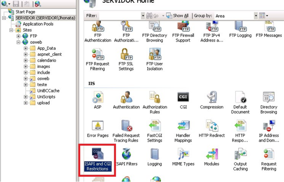This screenshot has height=182, width=284.
Task: Open Authorization Rules in IIS section
Action: (x=155, y=103)
